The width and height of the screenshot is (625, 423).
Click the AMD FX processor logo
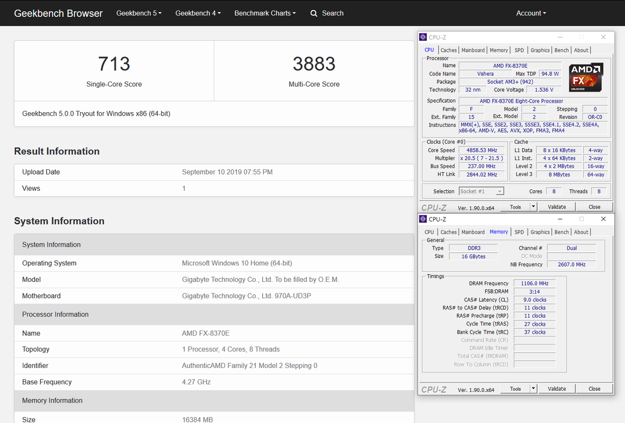pos(585,77)
